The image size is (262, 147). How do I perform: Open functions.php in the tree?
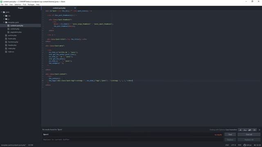point(13,42)
